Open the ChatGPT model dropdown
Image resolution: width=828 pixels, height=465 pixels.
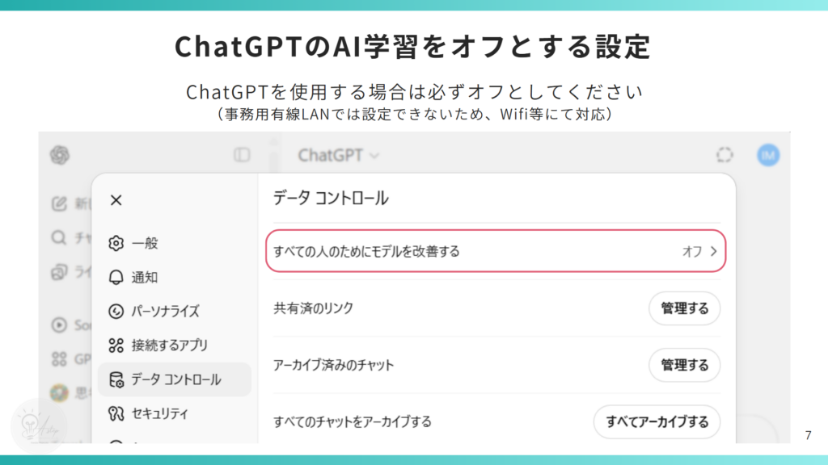pyautogui.click(x=338, y=155)
